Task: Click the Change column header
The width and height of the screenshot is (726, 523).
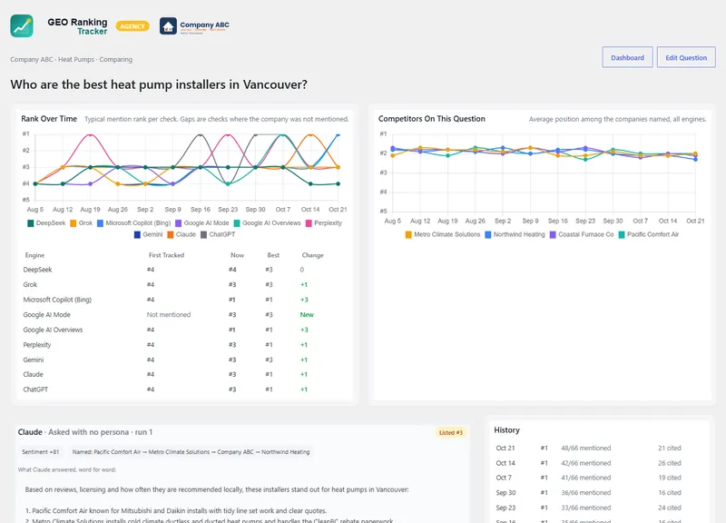Action: 312,255
